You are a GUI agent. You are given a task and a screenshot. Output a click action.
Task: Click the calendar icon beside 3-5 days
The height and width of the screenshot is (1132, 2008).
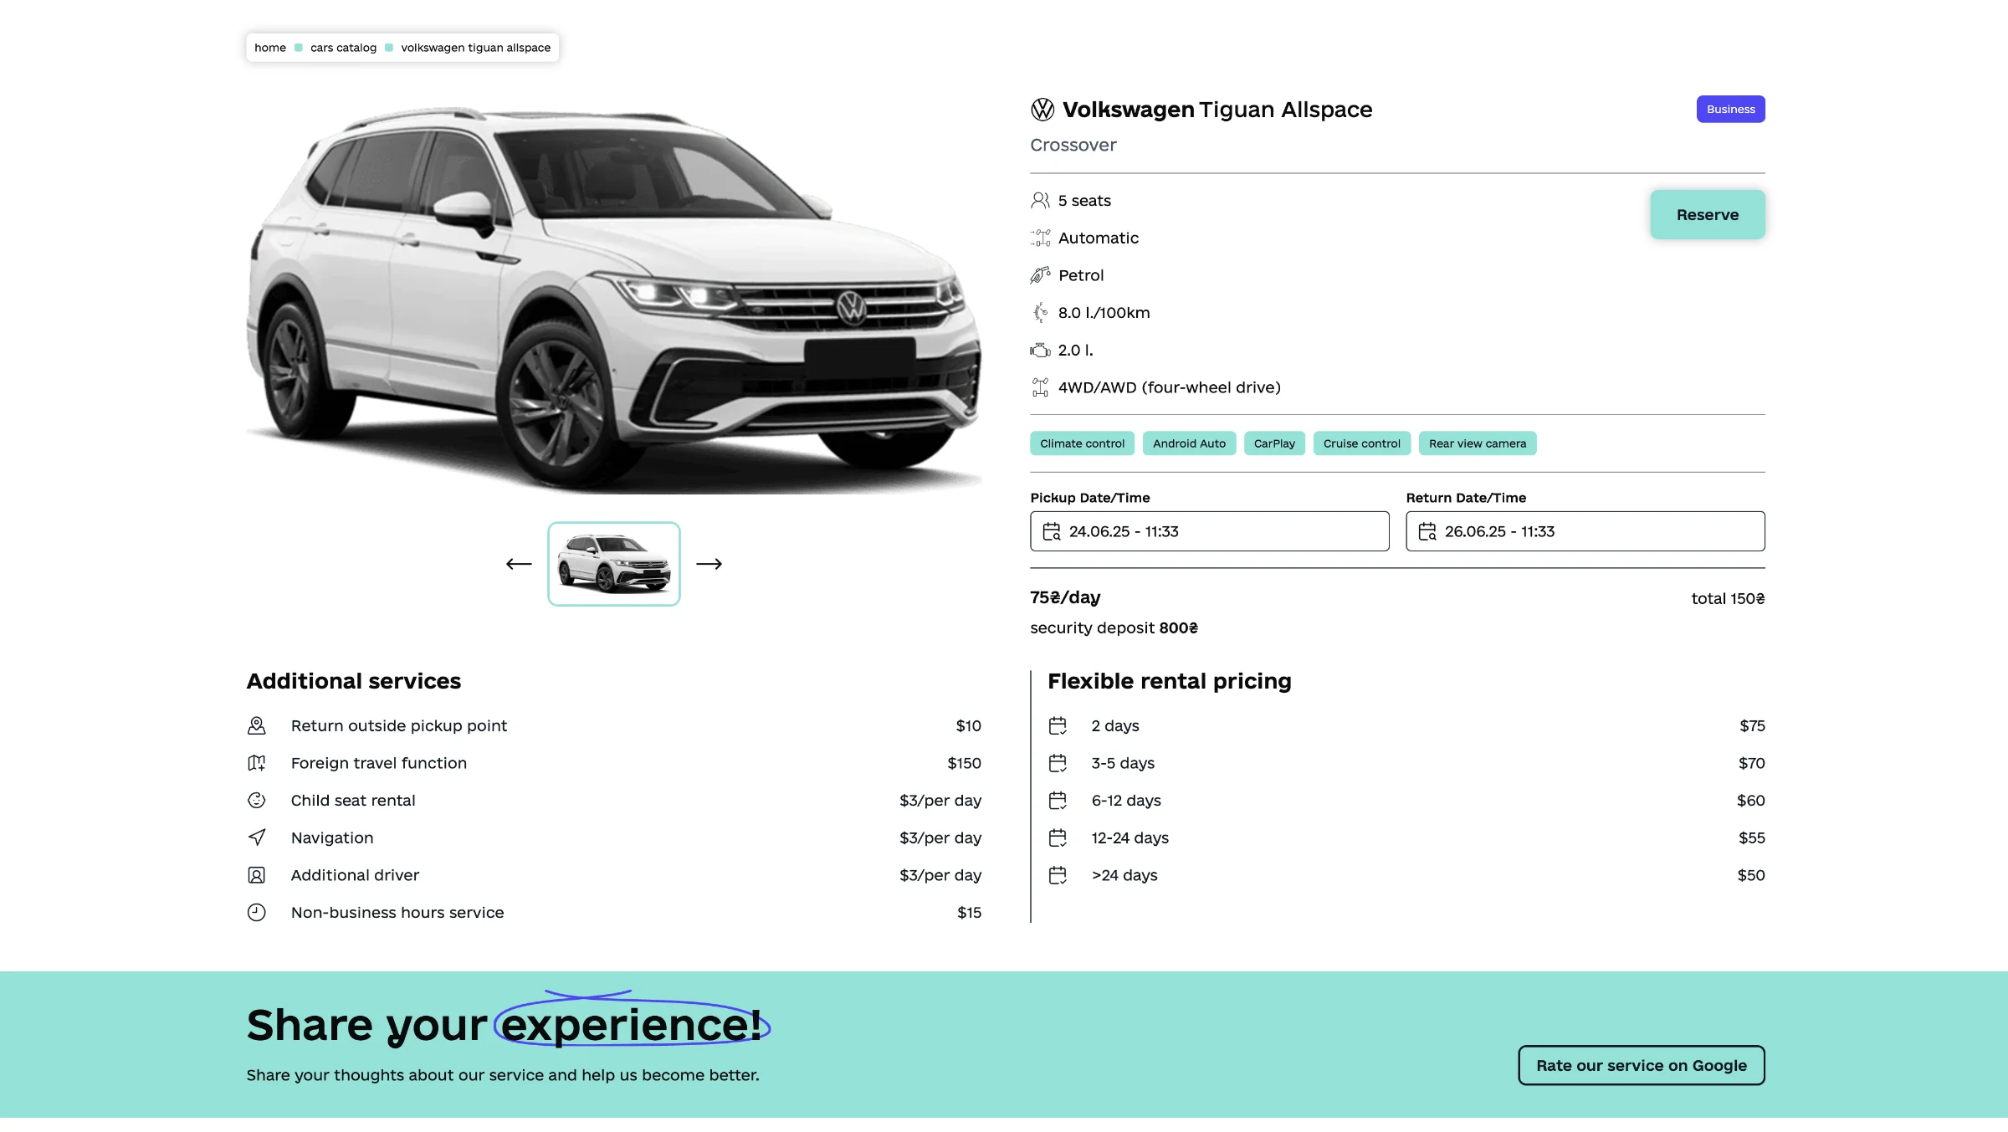click(x=1058, y=763)
